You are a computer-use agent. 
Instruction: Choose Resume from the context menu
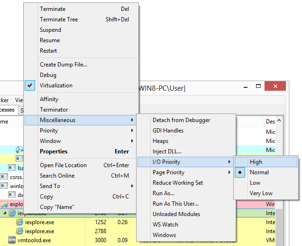pos(81,40)
